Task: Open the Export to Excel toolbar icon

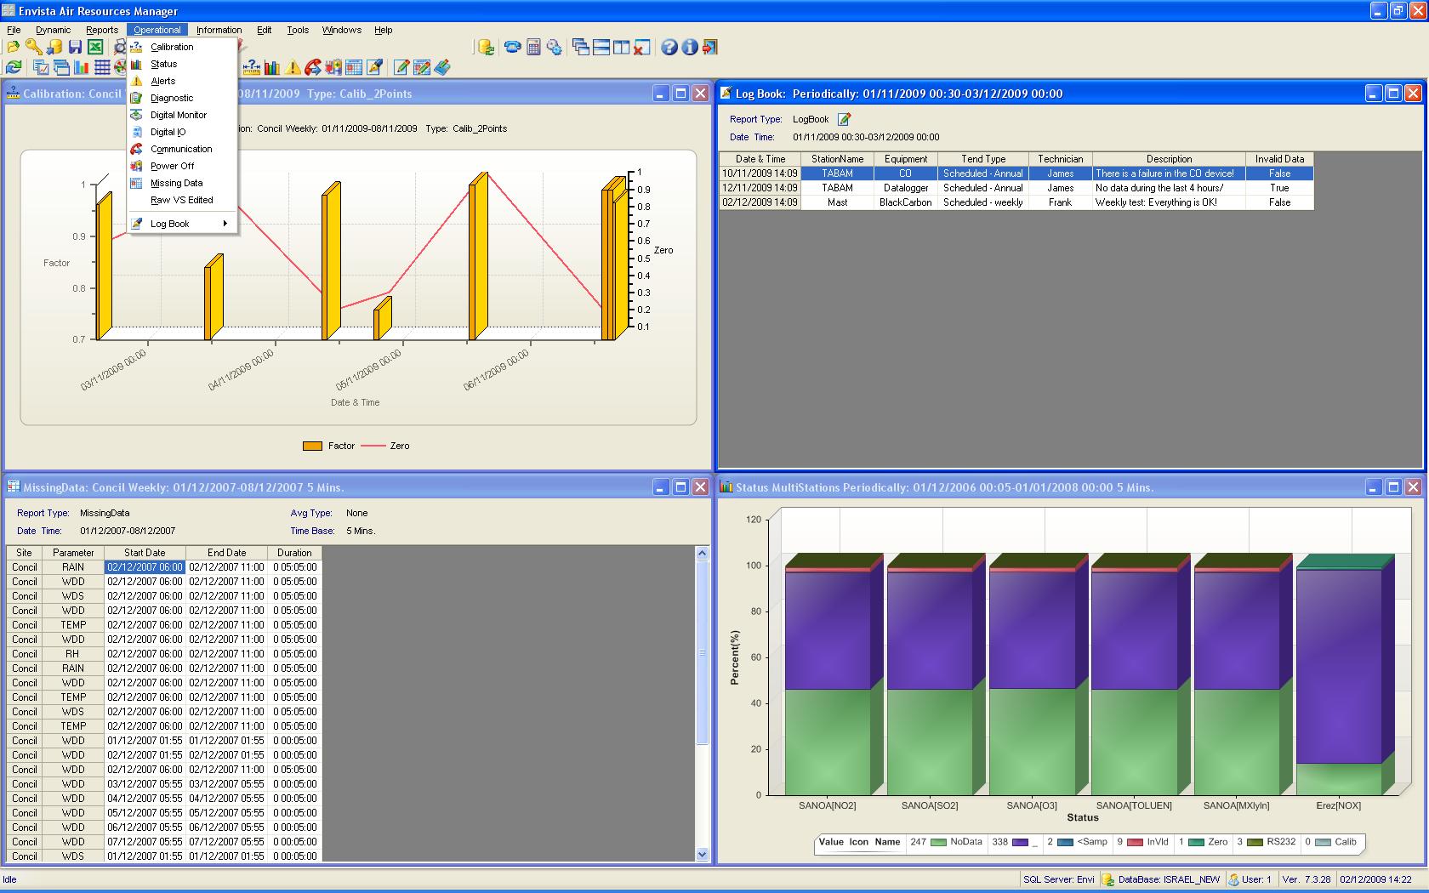Action: tap(95, 47)
